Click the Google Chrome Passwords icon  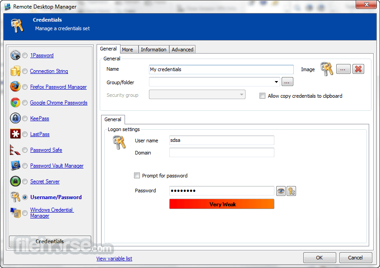pyautogui.click(x=15, y=103)
